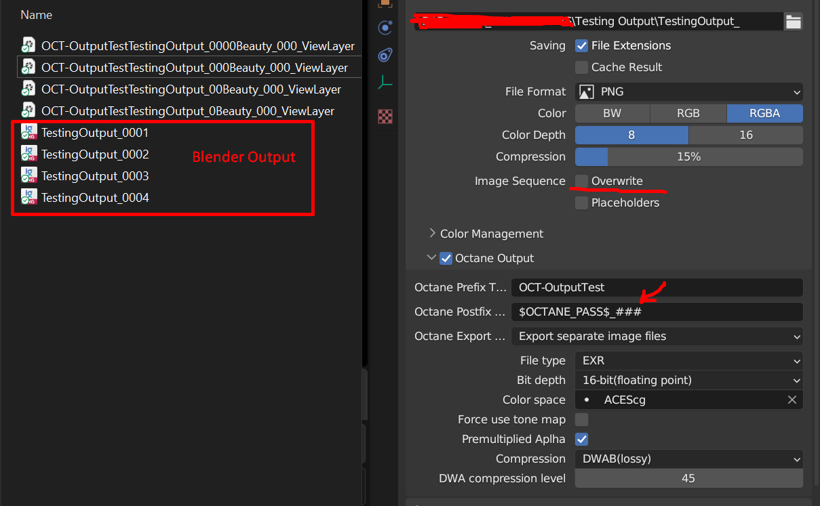Open the Object Constraints properties tab icon
Viewport: 820px width, 506px height.
coord(385,55)
